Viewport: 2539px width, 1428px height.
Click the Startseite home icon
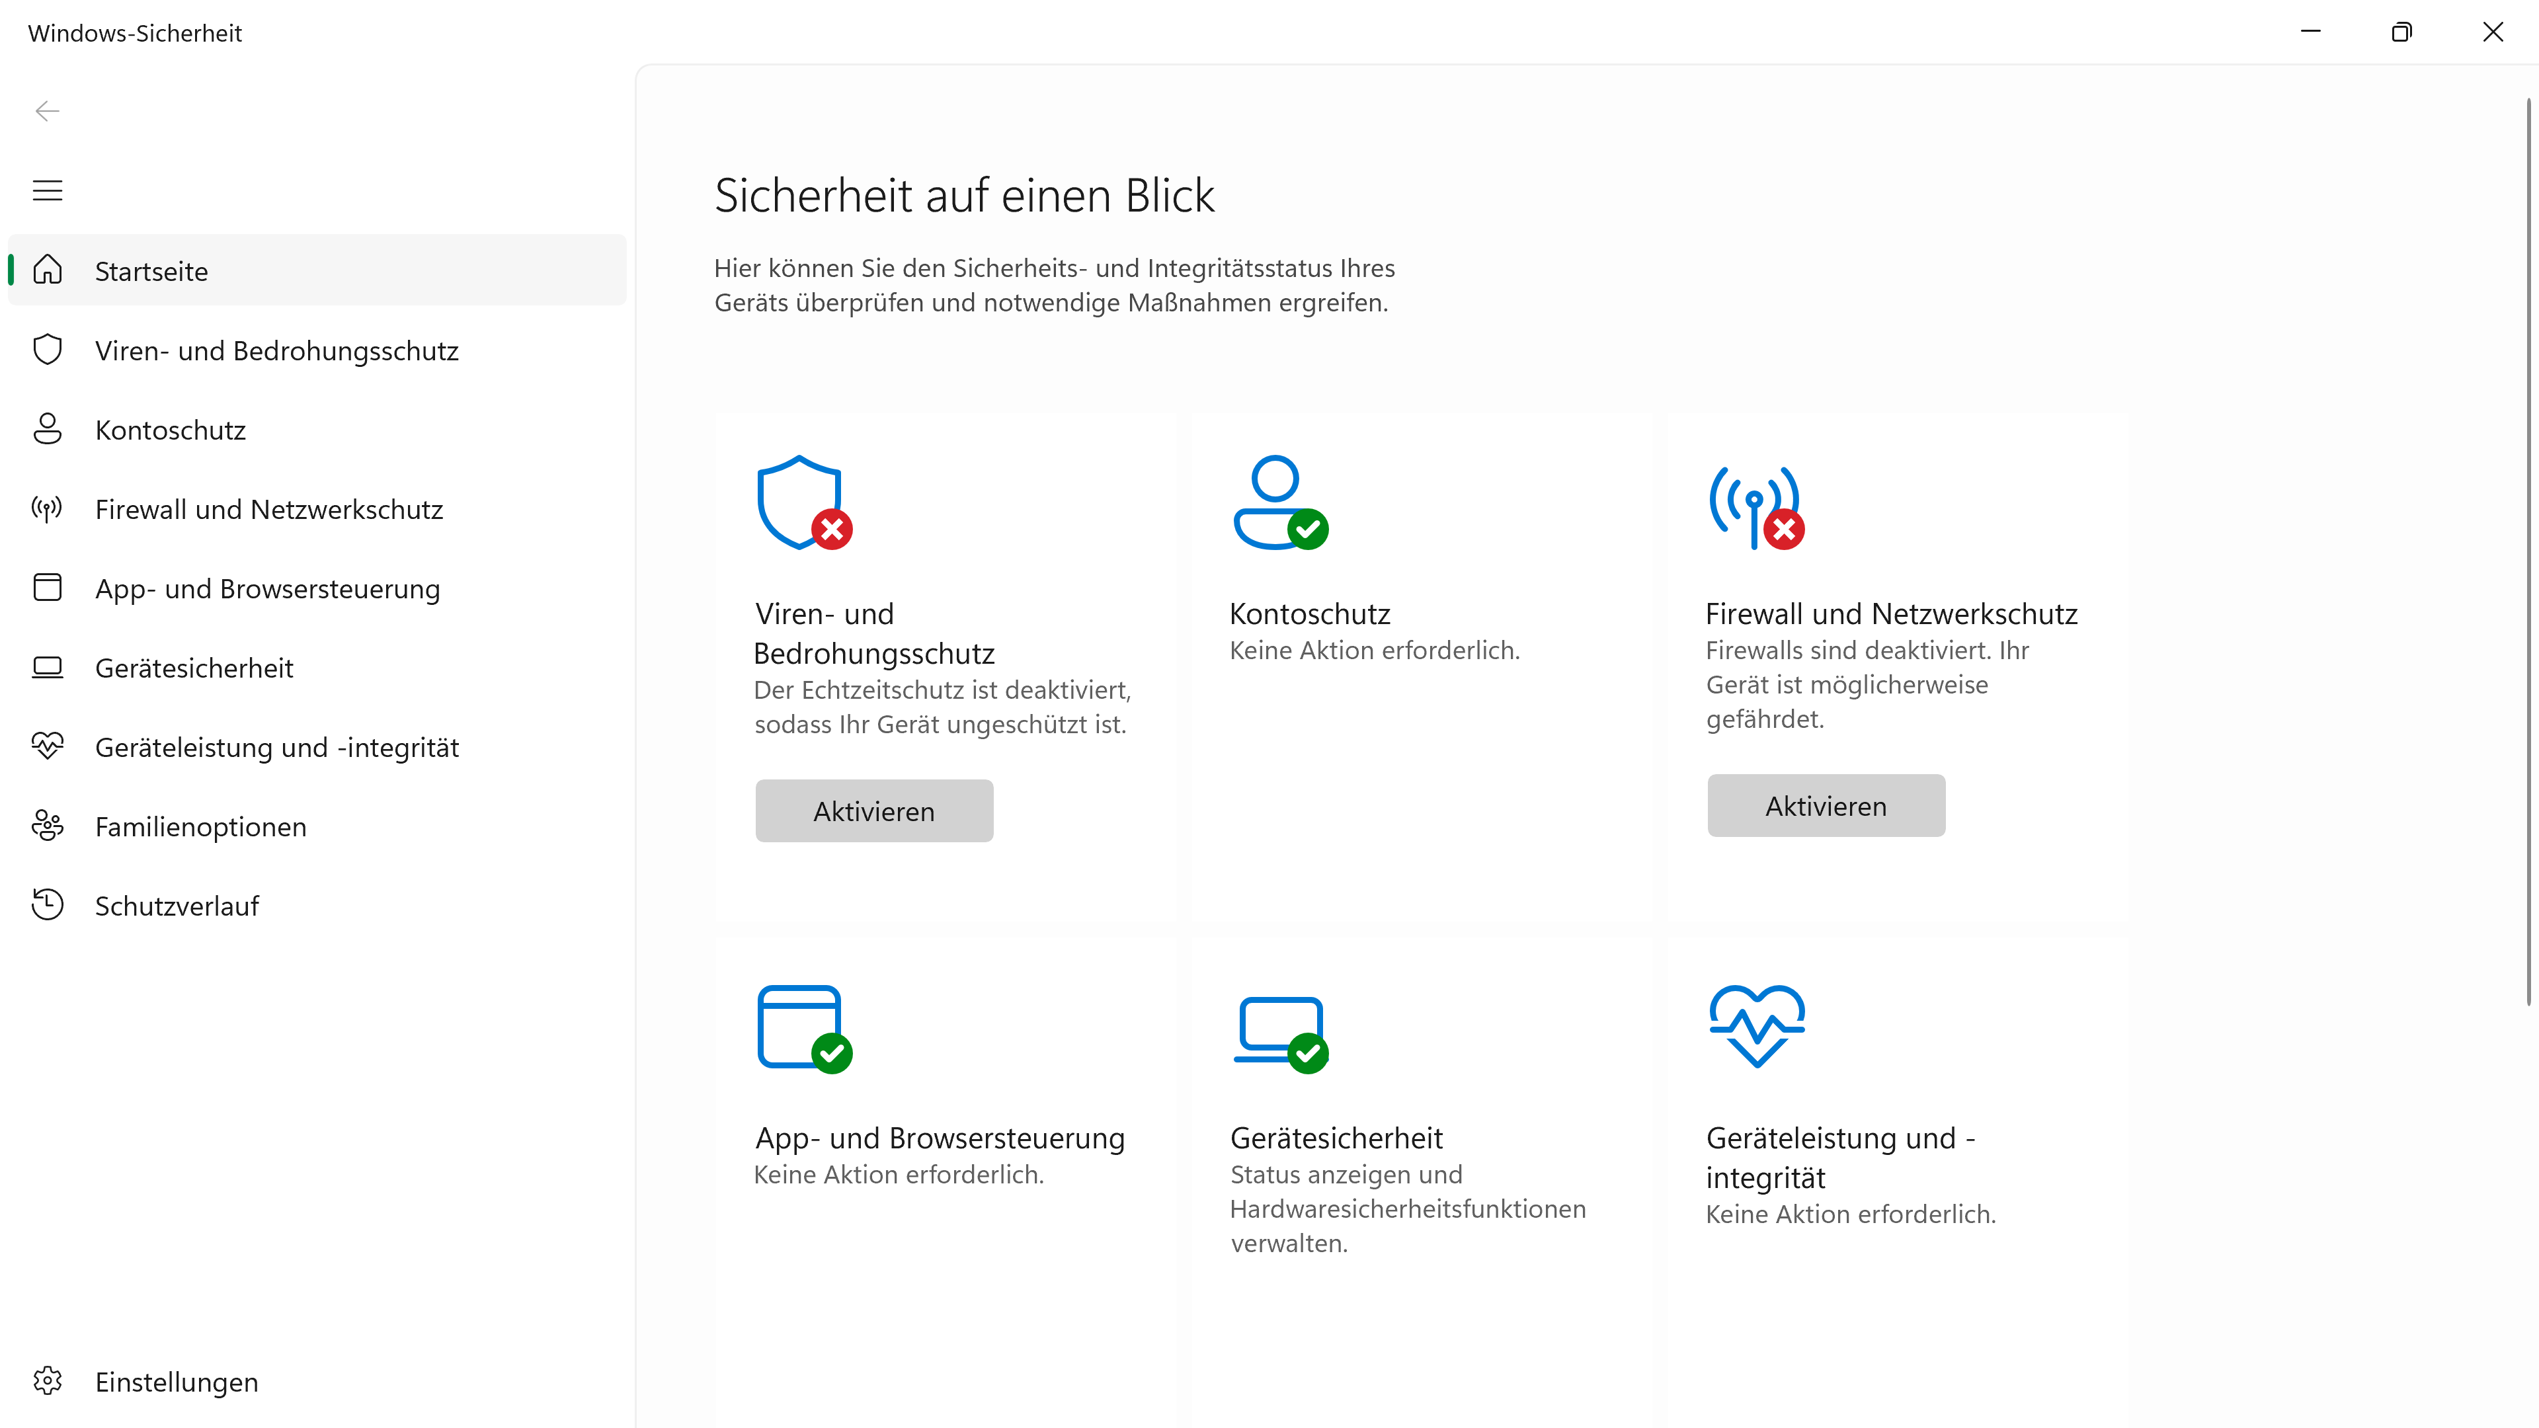pyautogui.click(x=48, y=270)
